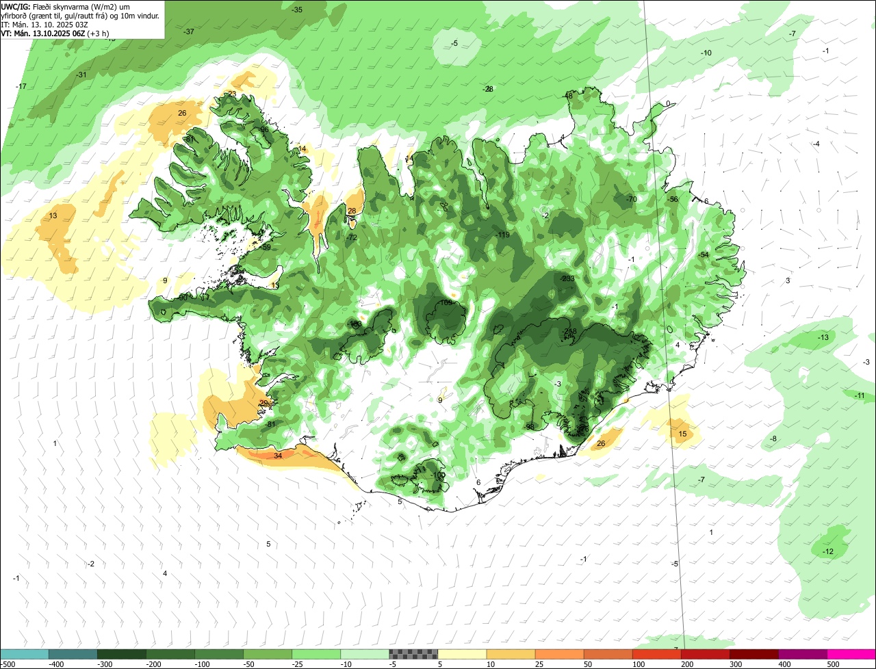Click the '-8' value in the southeast ocean

pyautogui.click(x=773, y=439)
